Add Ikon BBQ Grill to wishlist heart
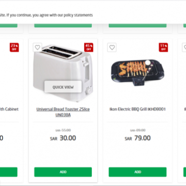Viewport: 186px width, 186px height. pos(112,48)
